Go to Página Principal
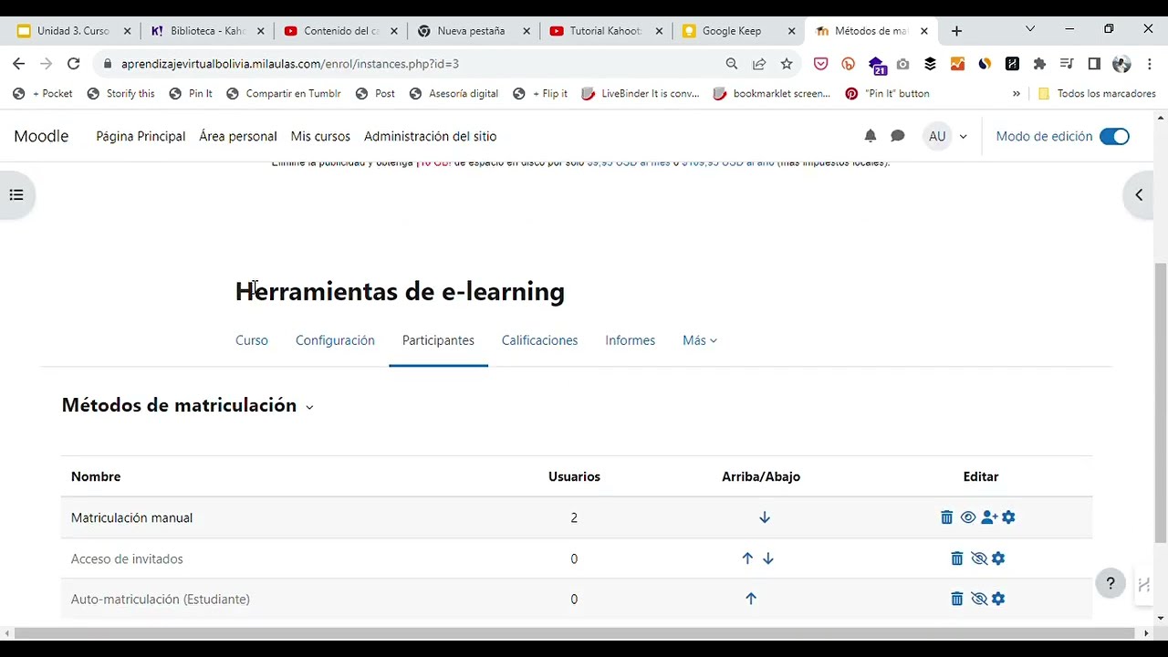The width and height of the screenshot is (1168, 657). point(141,136)
